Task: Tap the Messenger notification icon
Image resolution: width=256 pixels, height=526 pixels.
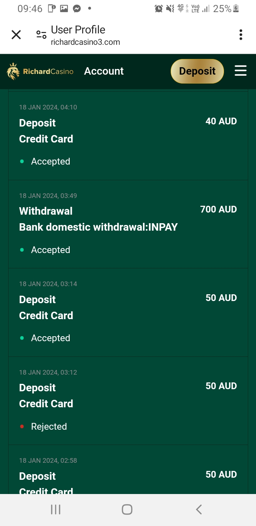Action: (x=77, y=9)
